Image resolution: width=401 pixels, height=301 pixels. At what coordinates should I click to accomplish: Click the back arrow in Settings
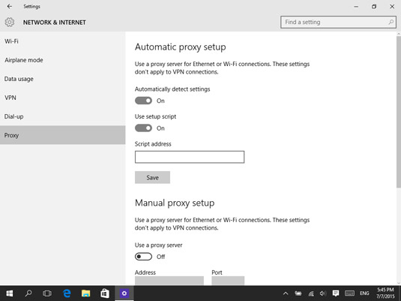(10, 7)
